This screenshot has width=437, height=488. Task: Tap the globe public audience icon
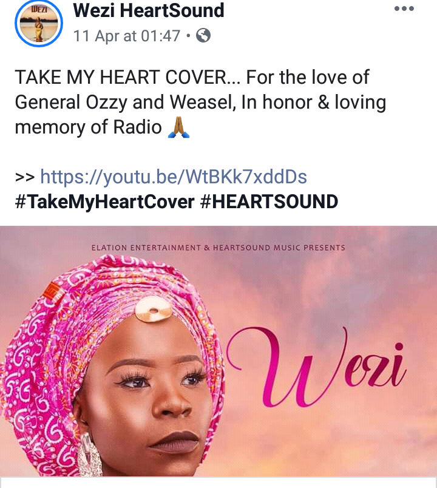click(203, 35)
